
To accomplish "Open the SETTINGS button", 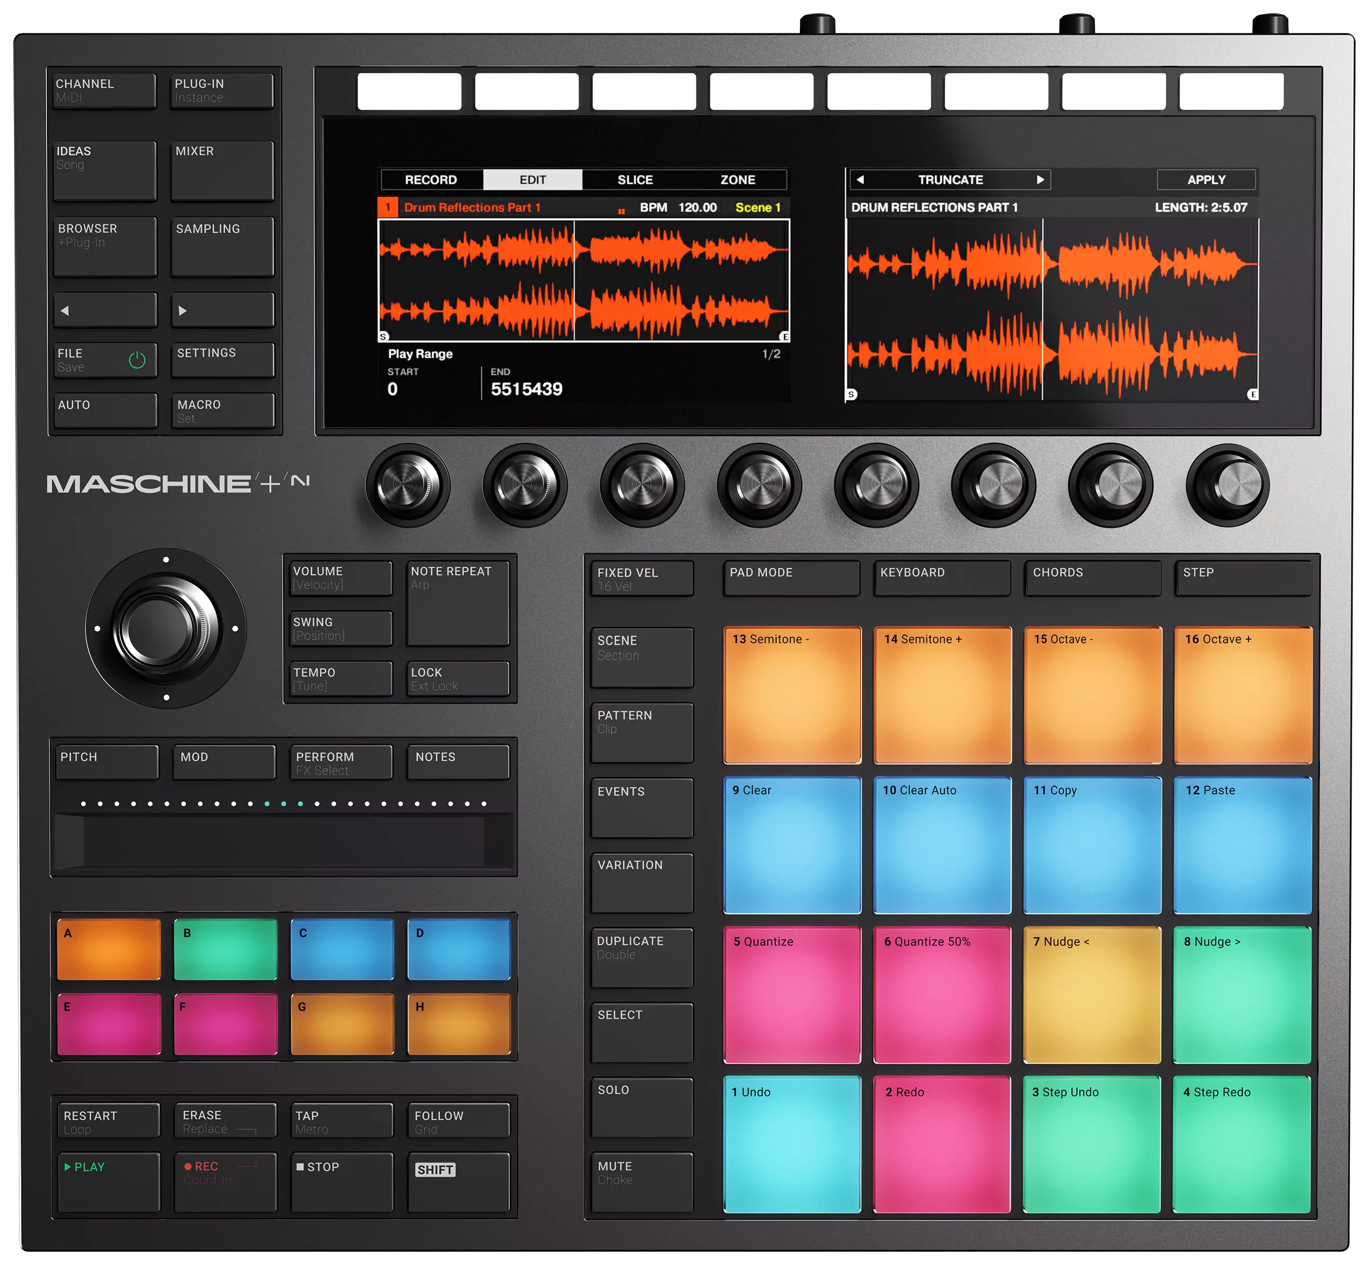I will coord(222,360).
